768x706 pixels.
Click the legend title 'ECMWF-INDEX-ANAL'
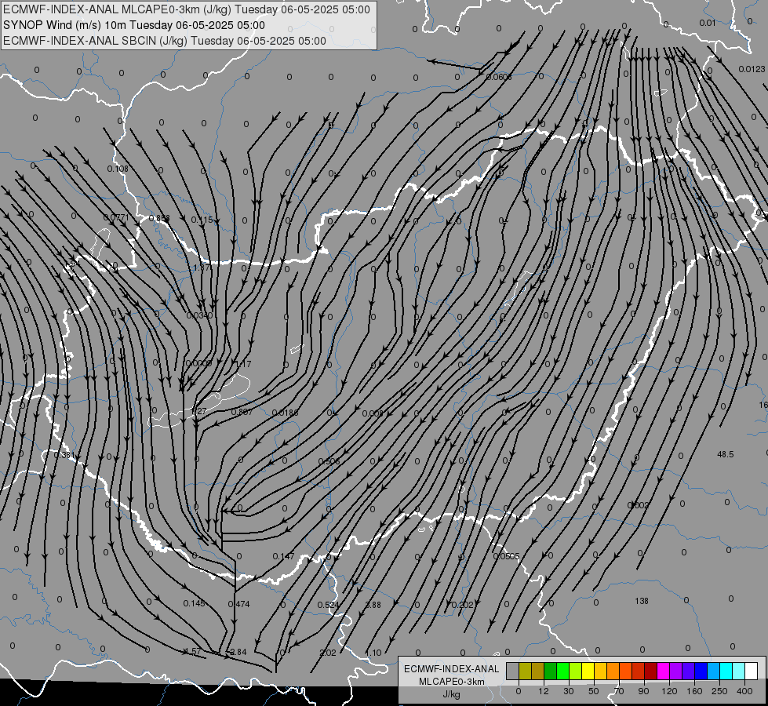coord(452,669)
